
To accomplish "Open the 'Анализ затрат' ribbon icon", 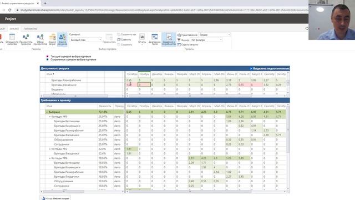I will coord(52,39).
